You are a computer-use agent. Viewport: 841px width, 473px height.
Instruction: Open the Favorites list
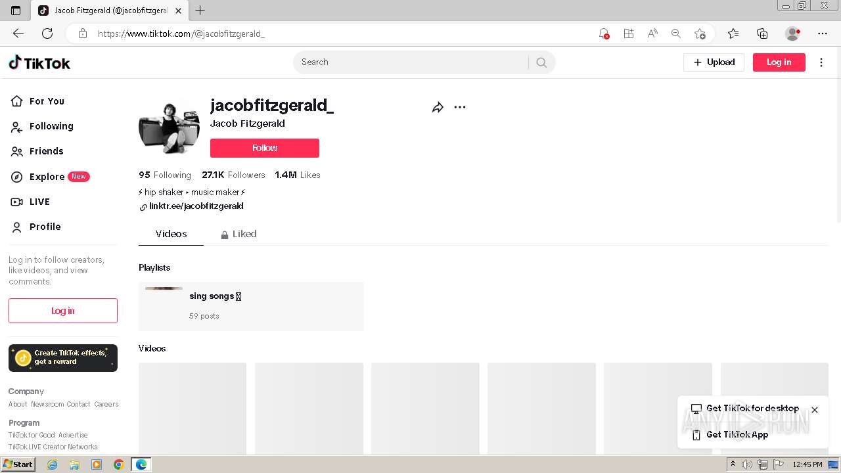pos(733,34)
